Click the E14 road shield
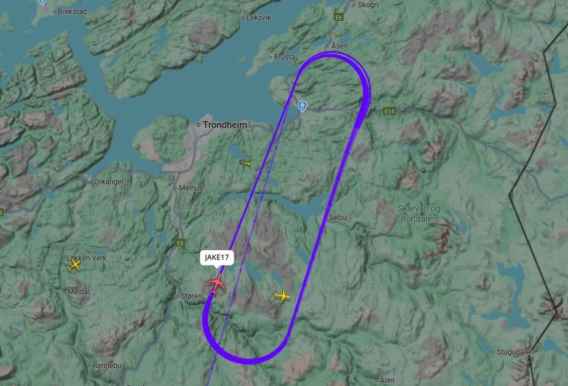Screen dimensions: 568x386 point(389,111)
